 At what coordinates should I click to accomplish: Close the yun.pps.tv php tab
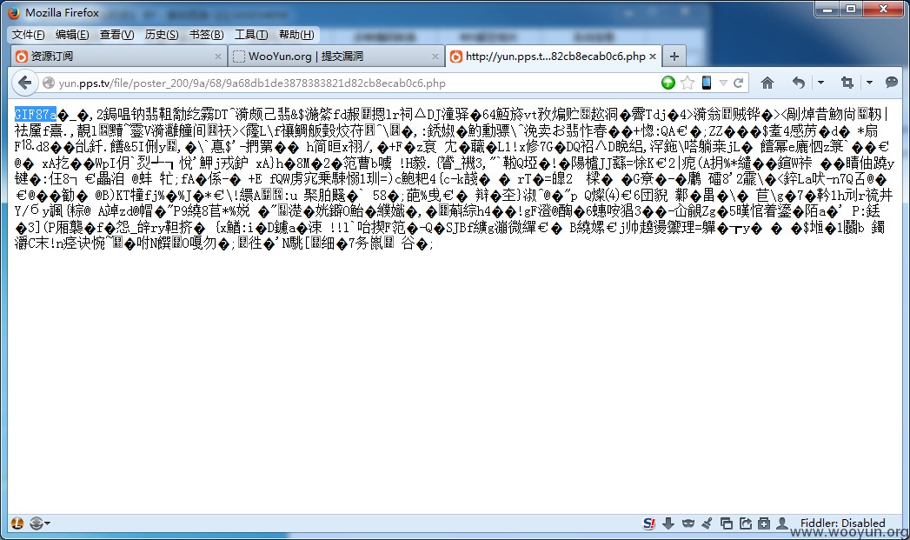click(653, 57)
